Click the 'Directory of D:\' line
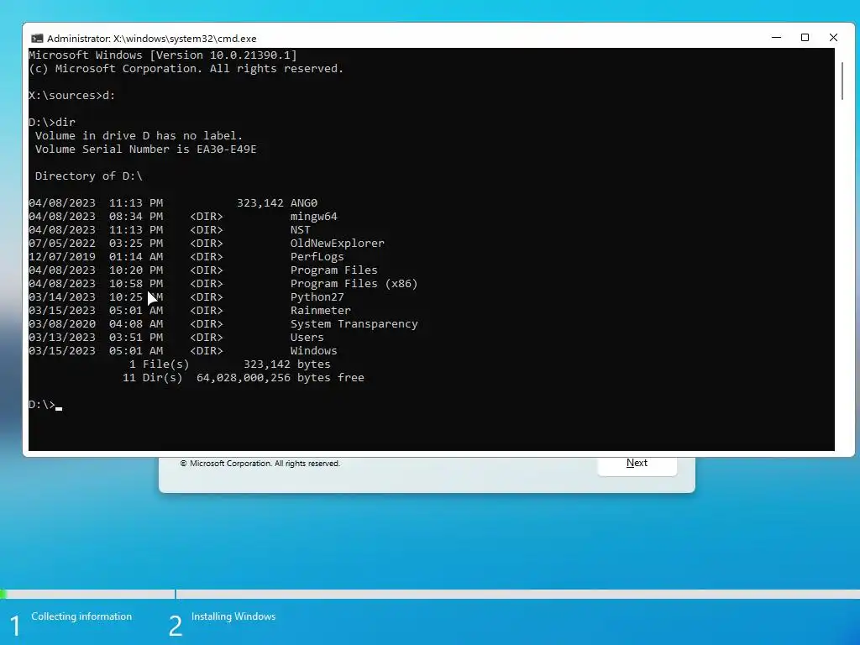The width and height of the screenshot is (860, 645). coord(89,176)
